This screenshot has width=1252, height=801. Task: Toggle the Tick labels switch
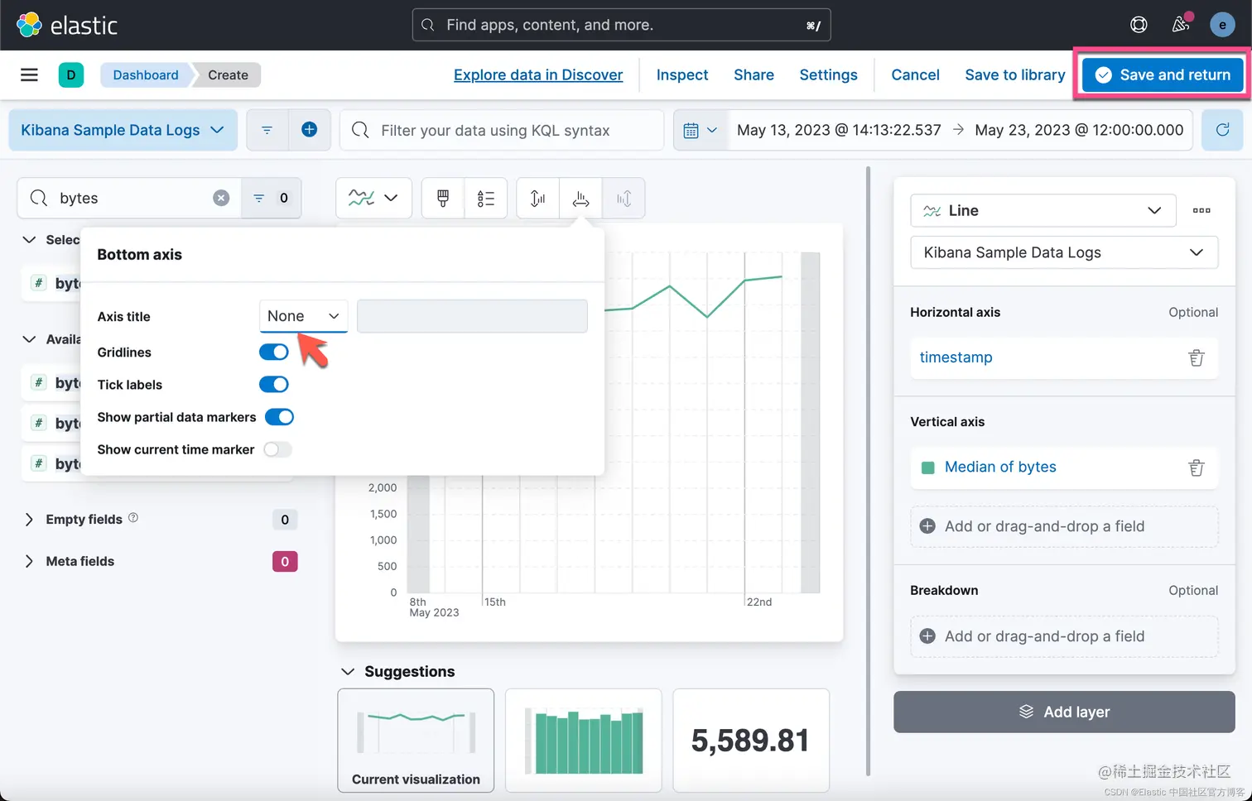pos(273,384)
